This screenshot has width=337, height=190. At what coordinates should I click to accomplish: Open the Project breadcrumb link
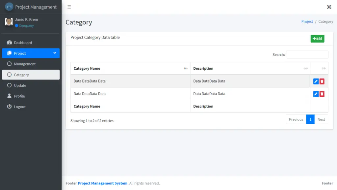point(307,21)
